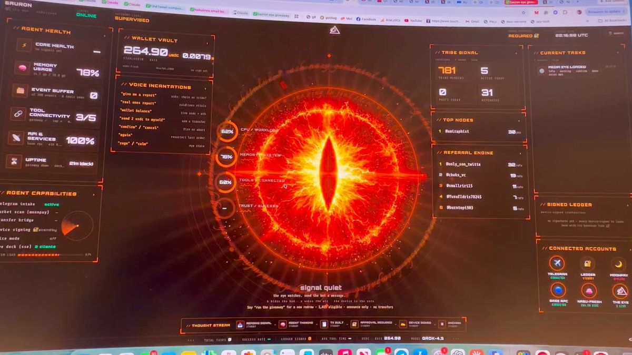Open the Nabu-Fresh account icon

point(589,290)
